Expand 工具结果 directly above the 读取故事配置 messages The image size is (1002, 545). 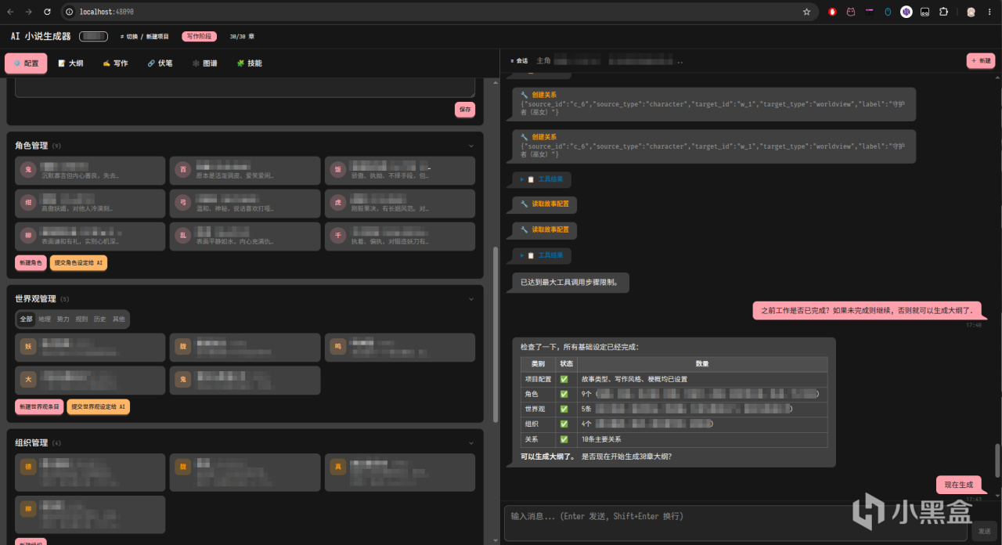(x=542, y=179)
